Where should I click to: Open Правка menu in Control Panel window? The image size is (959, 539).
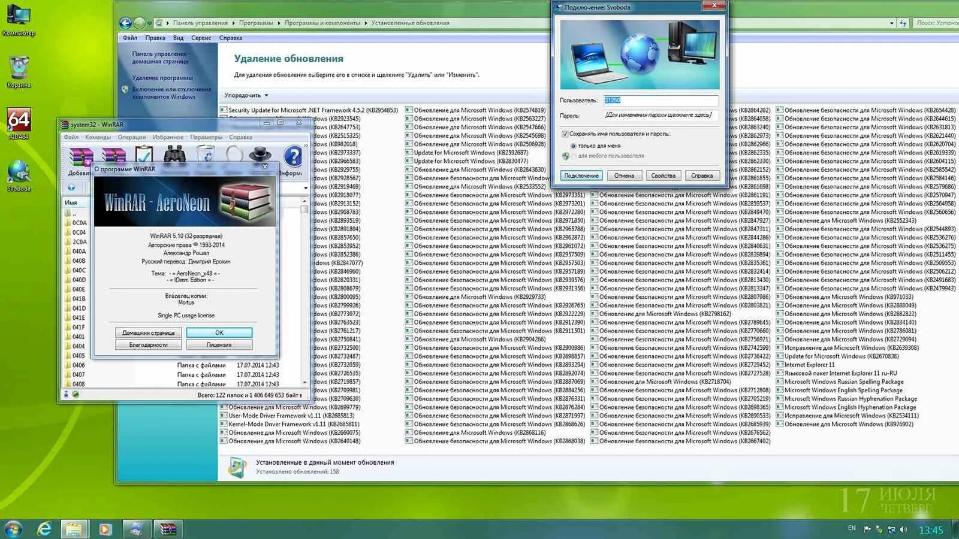pyautogui.click(x=155, y=38)
